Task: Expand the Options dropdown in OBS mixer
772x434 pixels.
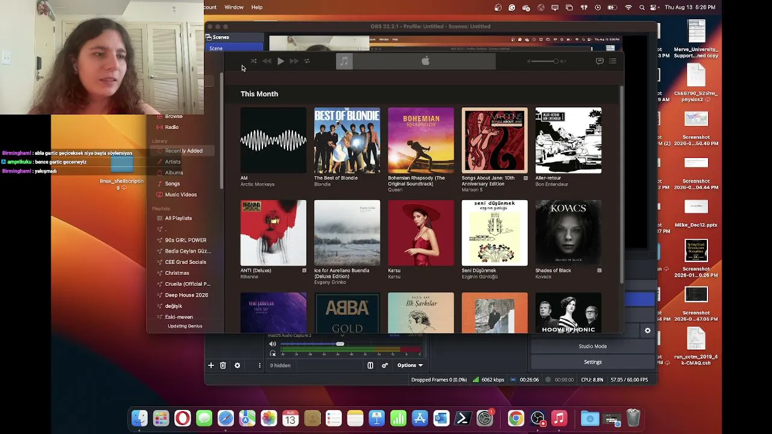Action: (410, 365)
